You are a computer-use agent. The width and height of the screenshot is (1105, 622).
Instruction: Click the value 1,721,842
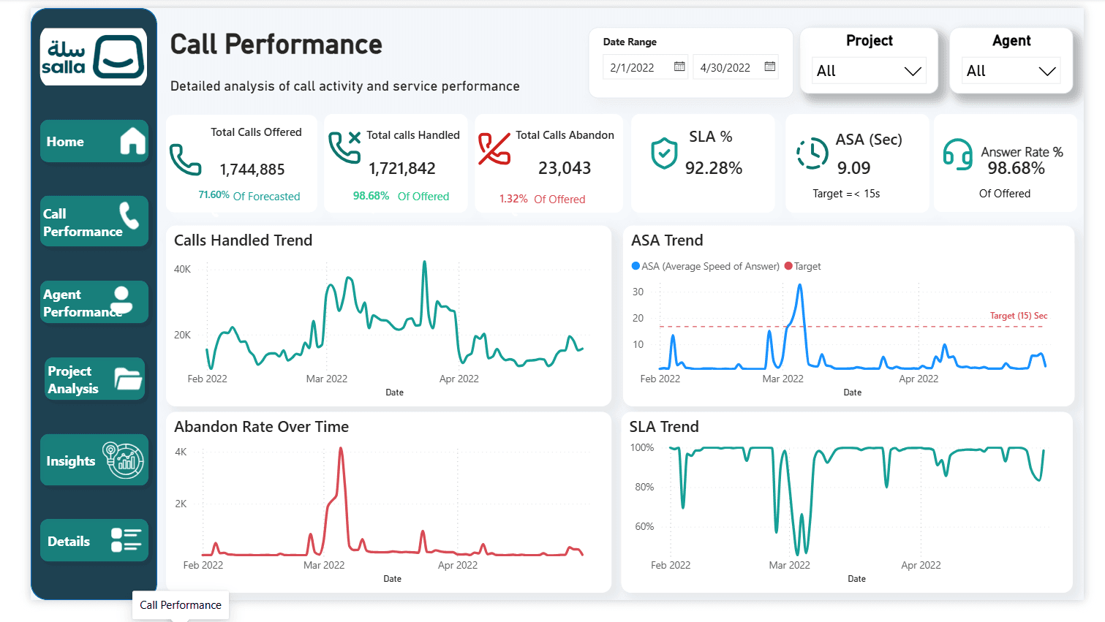pos(402,169)
